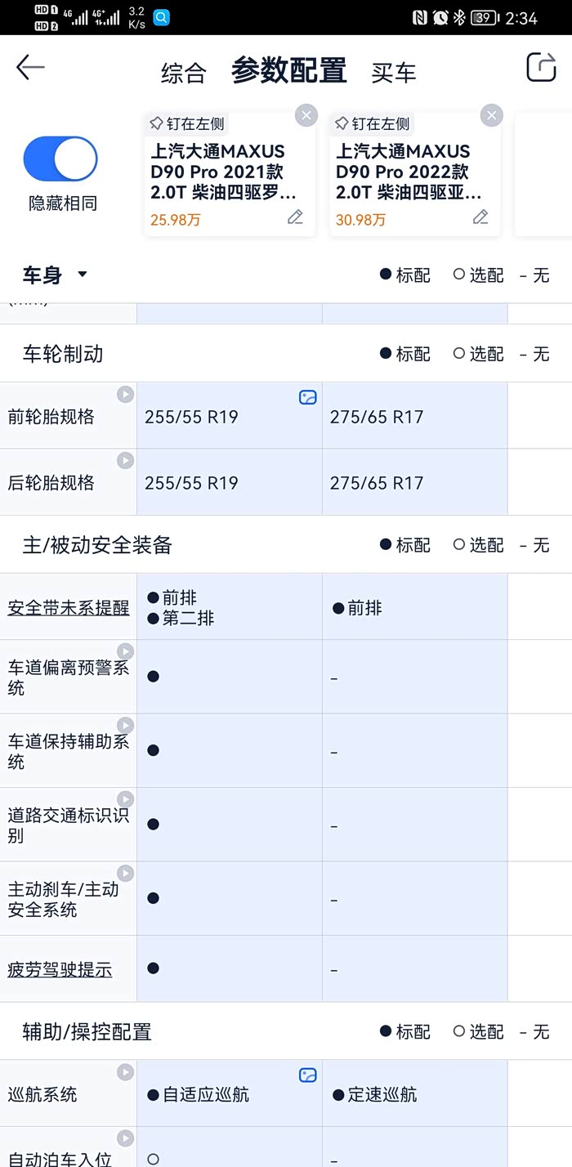Image resolution: width=572 pixels, height=1167 pixels.
Task: Tap the 主动刹车/主动安全系统 row label
Action: pos(64,899)
